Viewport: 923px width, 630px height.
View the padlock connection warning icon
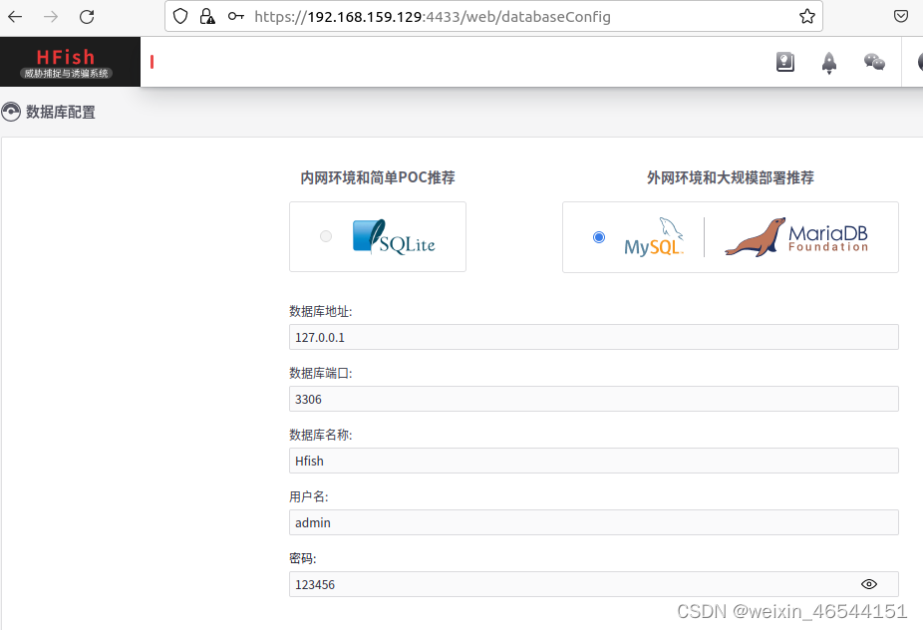[207, 17]
